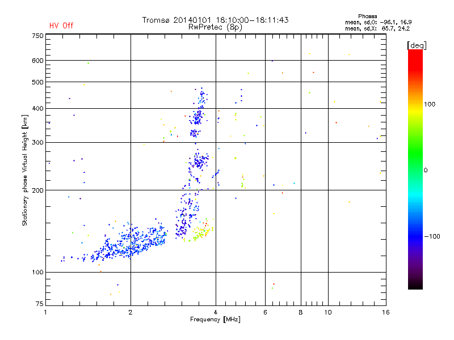The height and width of the screenshot is (340, 454).
Task: Click the y-axis tick label "300"
Action: (37, 143)
